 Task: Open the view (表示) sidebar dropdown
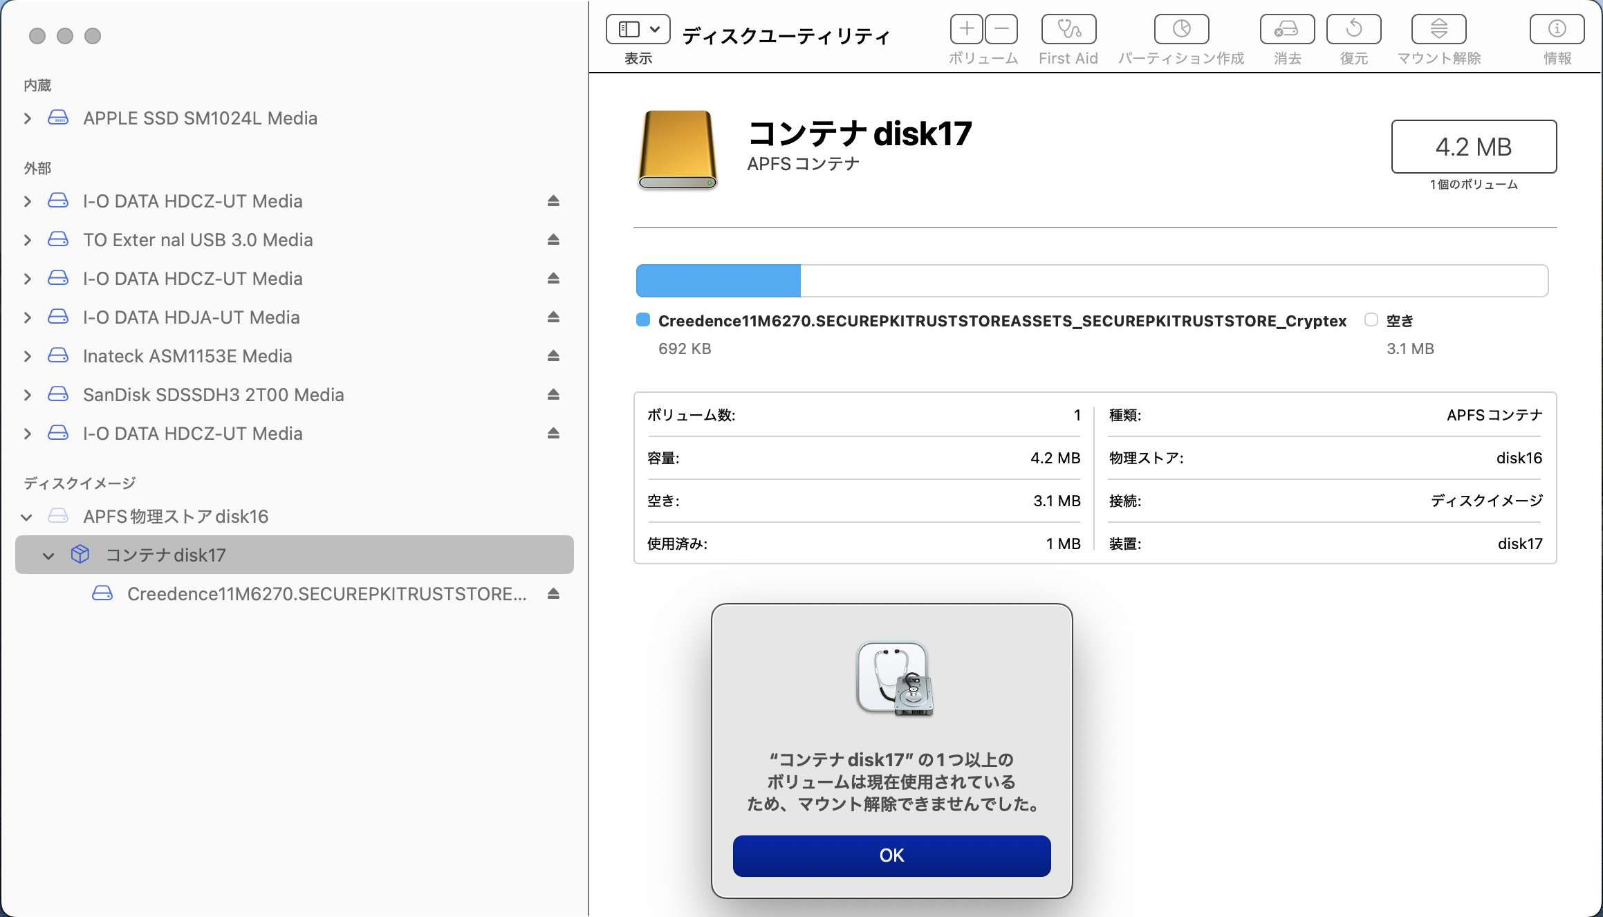click(x=638, y=29)
